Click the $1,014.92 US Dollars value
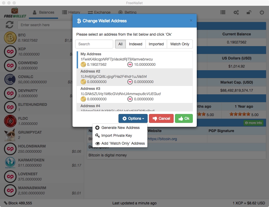Image resolution: width=269 pixels, height=207 pixels. [x=237, y=66]
